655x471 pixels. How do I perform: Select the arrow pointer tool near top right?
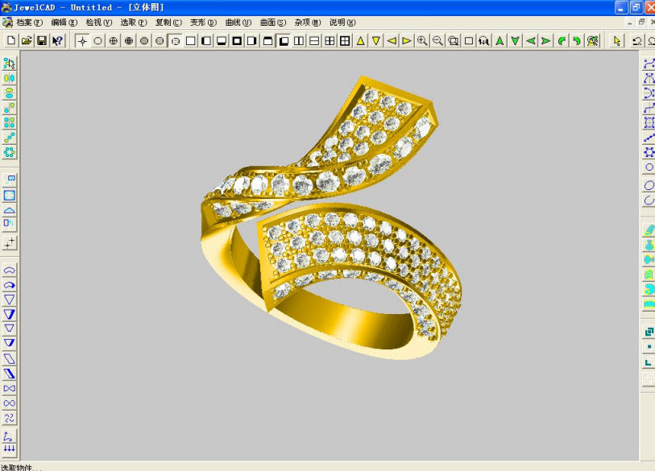point(617,41)
